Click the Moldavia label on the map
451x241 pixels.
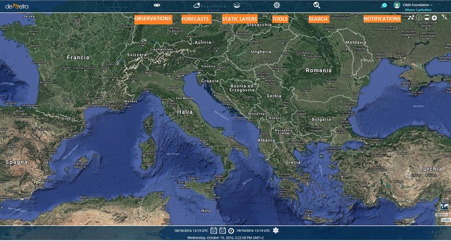pyautogui.click(x=356, y=42)
